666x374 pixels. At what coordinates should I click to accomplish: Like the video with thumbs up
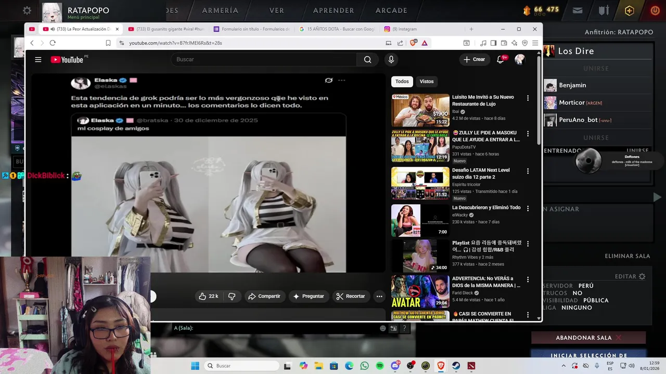click(x=208, y=296)
